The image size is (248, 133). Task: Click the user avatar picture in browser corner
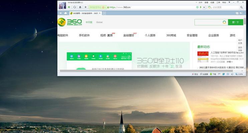pyautogui.click(x=62, y=6)
